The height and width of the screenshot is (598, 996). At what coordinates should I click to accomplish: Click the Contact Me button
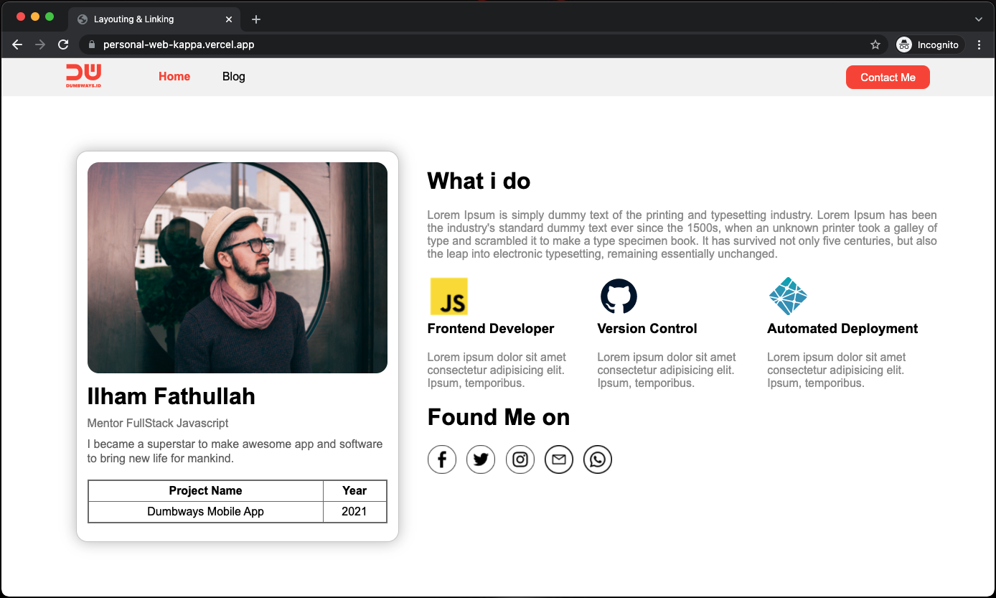click(x=888, y=77)
